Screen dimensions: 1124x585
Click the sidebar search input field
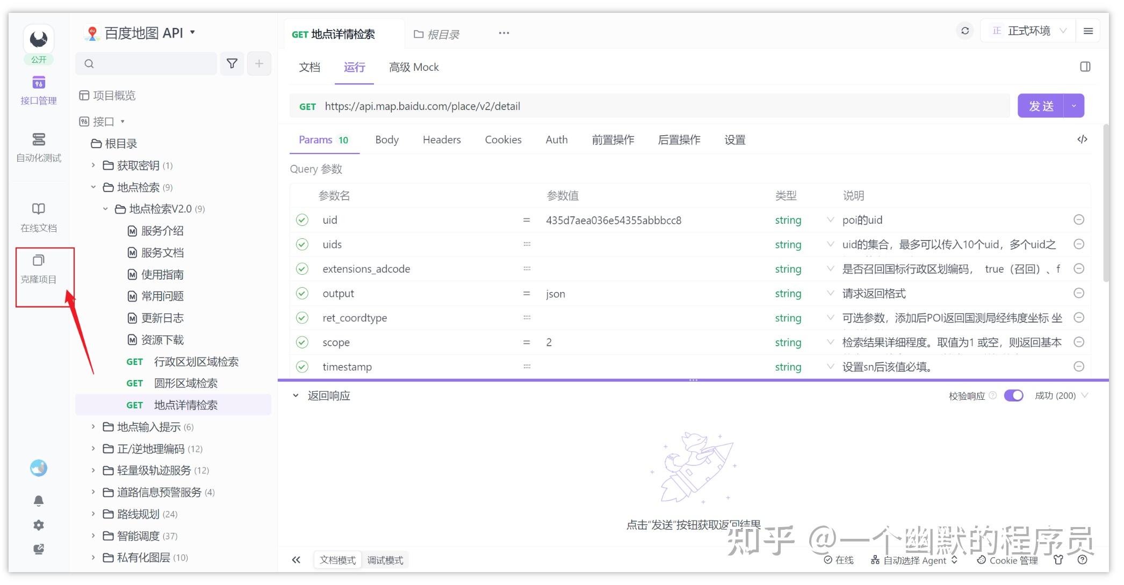coord(146,64)
